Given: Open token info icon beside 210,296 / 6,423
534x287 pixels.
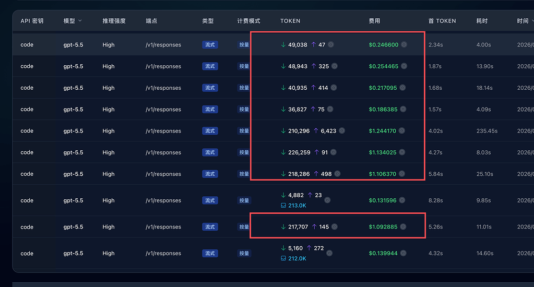Looking at the screenshot, I should [342, 131].
